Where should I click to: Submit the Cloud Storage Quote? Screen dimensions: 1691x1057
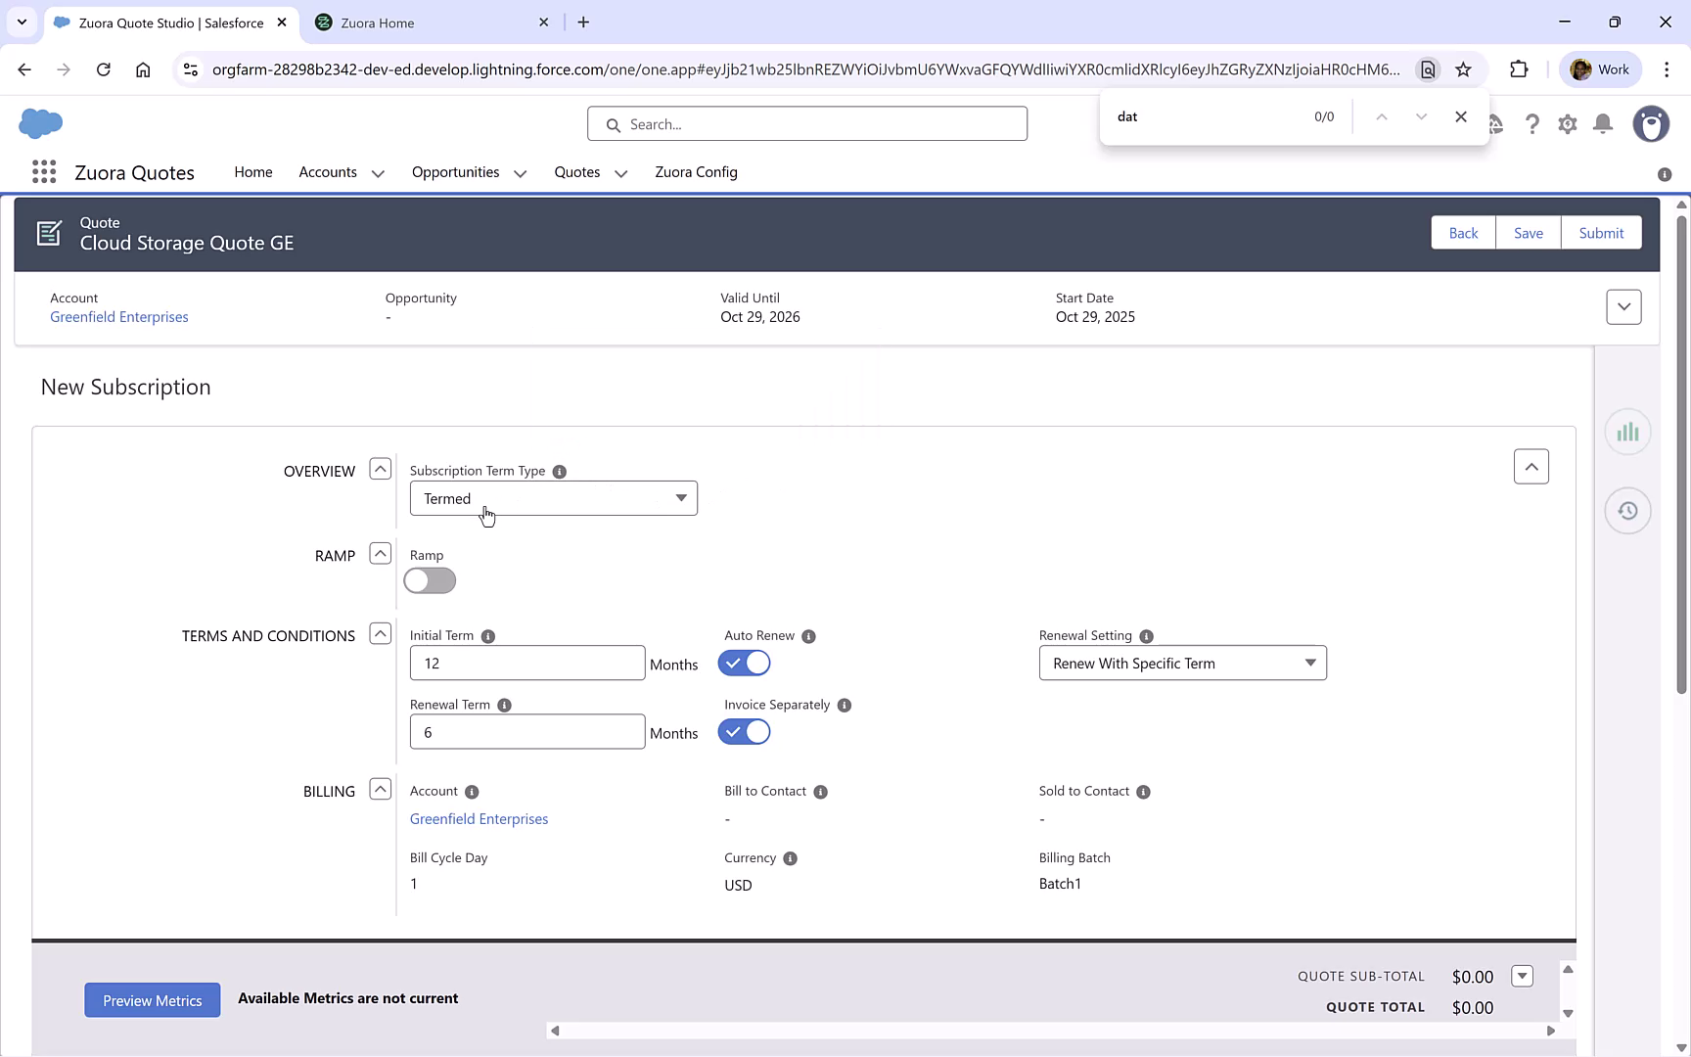(1601, 232)
